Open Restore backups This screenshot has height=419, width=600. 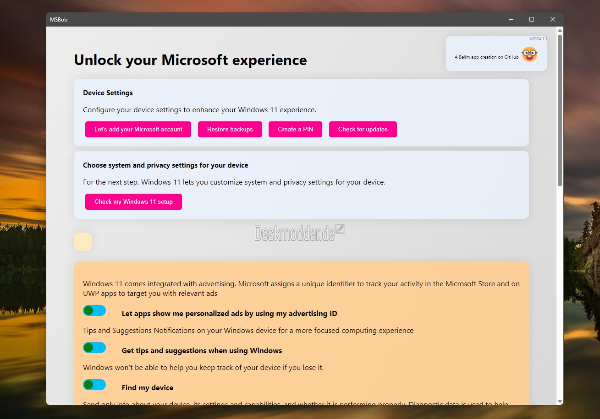coord(230,129)
